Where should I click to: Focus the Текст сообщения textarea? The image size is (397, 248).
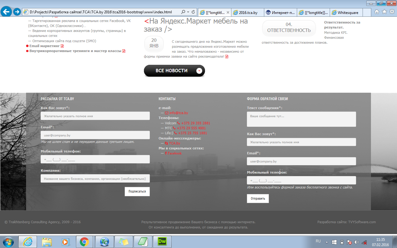[301, 119]
